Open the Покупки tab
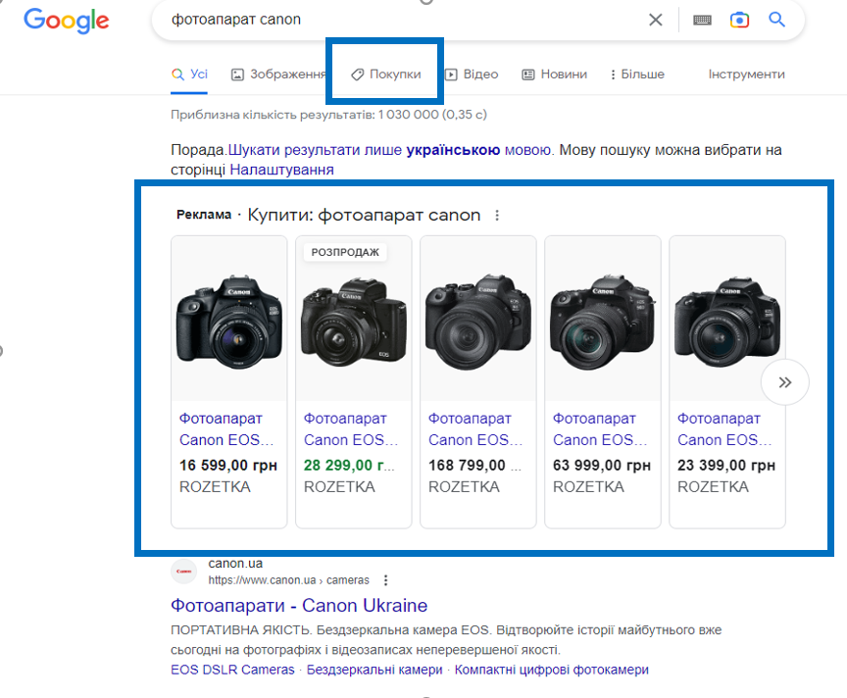 coord(385,74)
